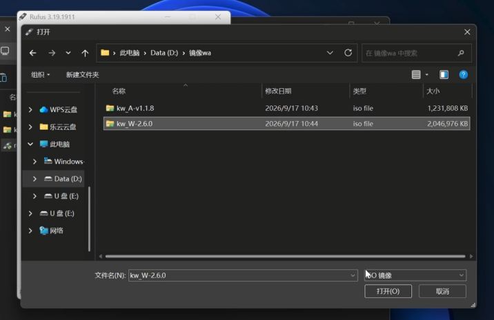
Task: Refresh the current folder listing
Action: tap(348, 53)
